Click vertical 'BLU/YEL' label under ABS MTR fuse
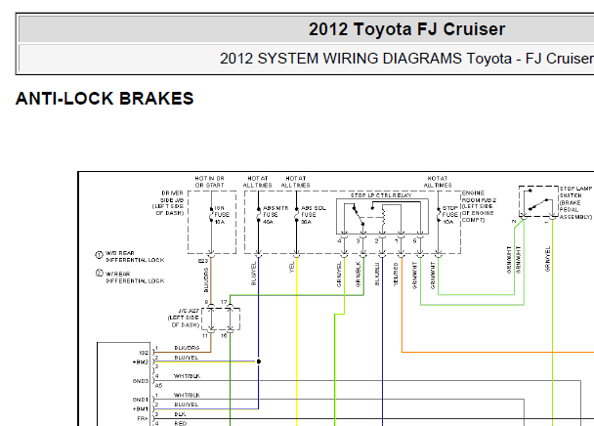Image resolution: width=594 pixels, height=426 pixels. point(253,274)
